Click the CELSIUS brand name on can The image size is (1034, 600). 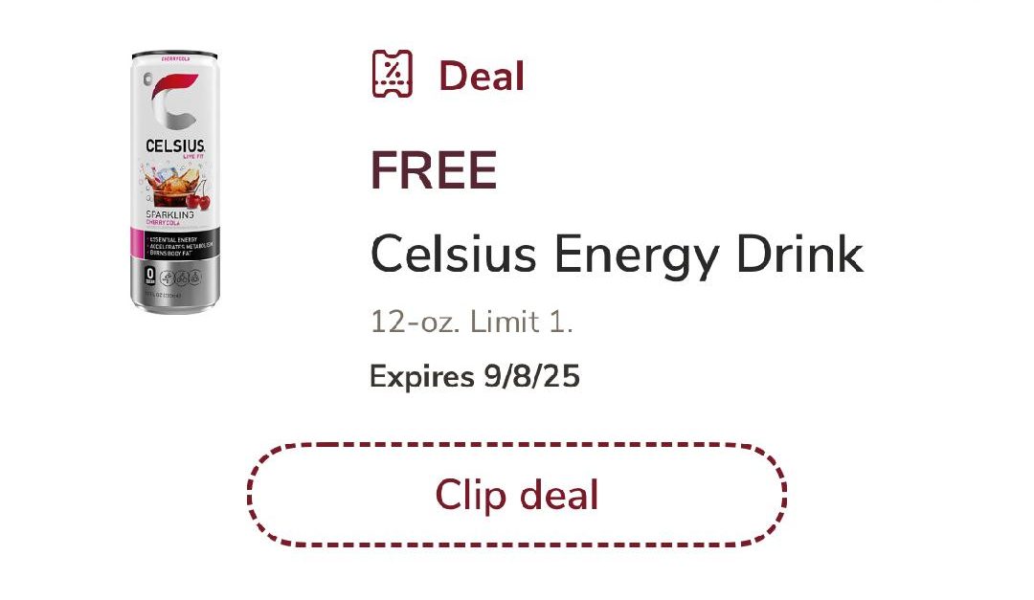tap(175, 145)
